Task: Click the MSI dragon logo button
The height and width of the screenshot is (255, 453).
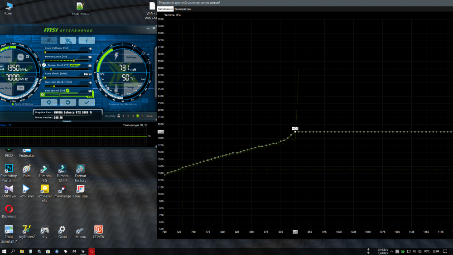Action: coord(68,40)
